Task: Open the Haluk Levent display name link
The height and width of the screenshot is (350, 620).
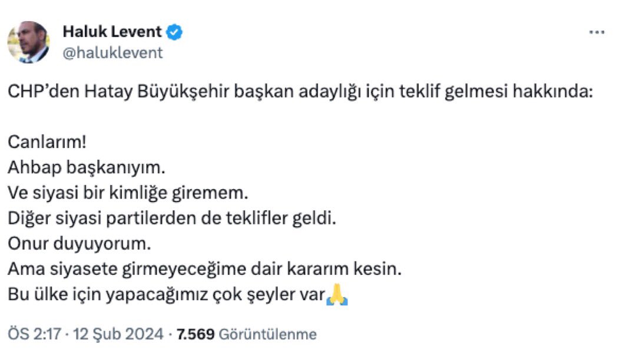Action: tap(111, 33)
